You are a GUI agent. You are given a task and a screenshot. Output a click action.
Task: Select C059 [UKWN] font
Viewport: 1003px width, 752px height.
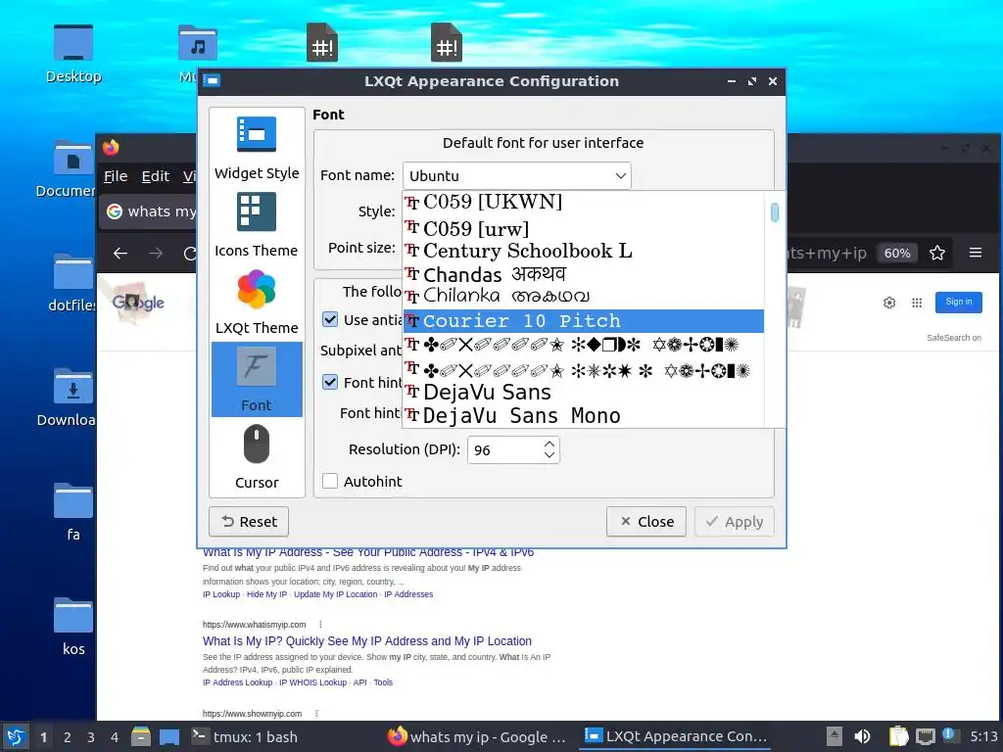click(584, 202)
